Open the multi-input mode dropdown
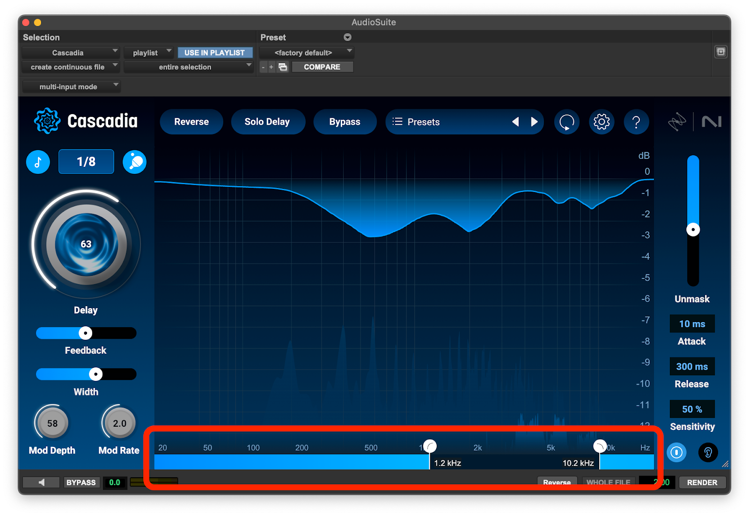Screen dimensions: 749x516 coord(71,87)
